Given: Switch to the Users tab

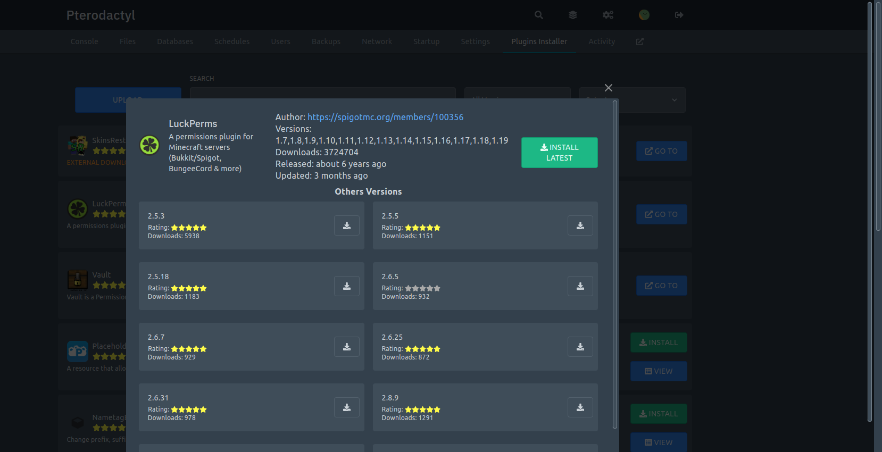Looking at the screenshot, I should [280, 41].
